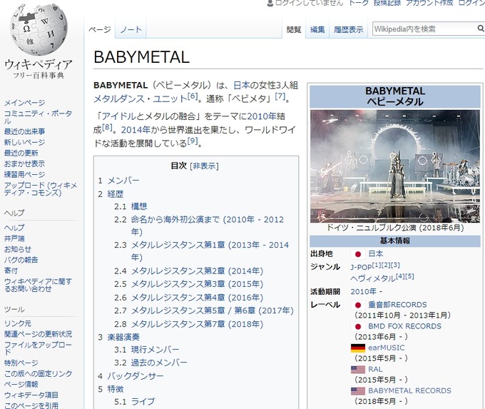Open リンク元 in tools section

(18, 323)
